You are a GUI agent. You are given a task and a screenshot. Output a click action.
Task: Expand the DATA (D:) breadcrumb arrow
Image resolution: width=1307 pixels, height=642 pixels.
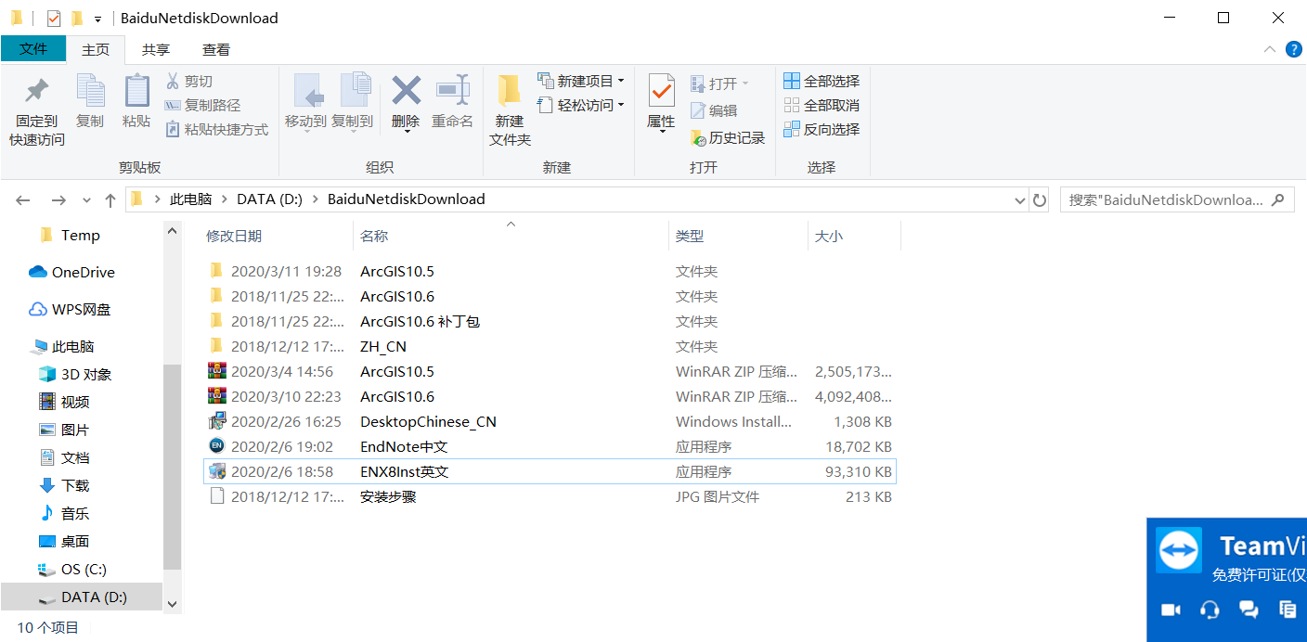click(315, 199)
